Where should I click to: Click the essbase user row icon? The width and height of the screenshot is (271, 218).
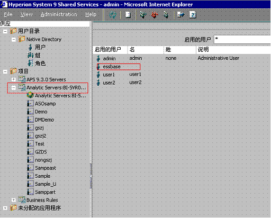98,67
